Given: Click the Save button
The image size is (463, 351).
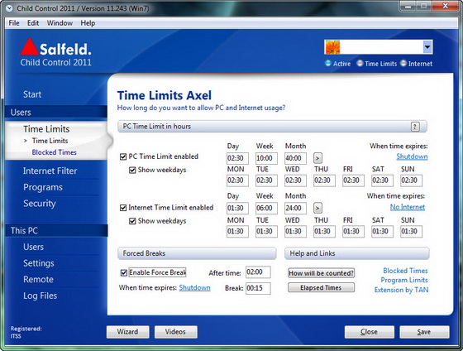Looking at the screenshot, I should [x=424, y=332].
